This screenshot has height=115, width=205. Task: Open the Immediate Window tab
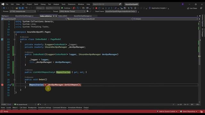coord(75,108)
